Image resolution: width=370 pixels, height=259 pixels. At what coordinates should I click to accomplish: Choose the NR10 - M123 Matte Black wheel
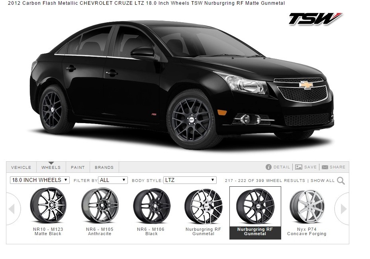click(48, 211)
